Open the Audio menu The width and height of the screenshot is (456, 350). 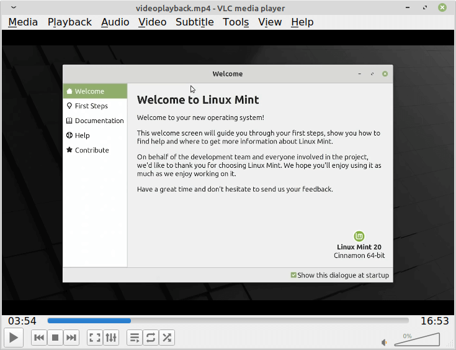(115, 22)
